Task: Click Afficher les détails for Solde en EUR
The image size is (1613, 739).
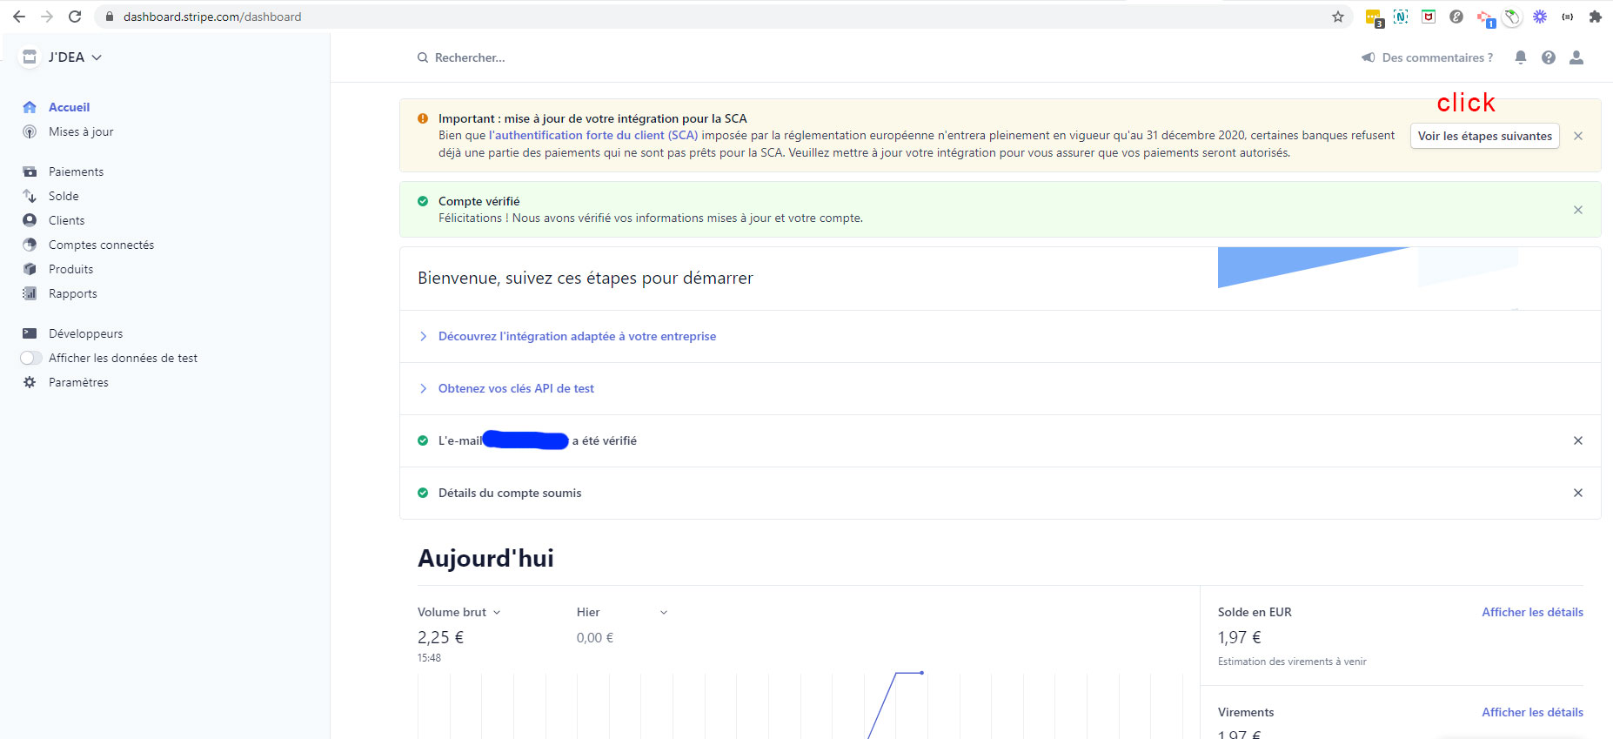Action: tap(1532, 612)
